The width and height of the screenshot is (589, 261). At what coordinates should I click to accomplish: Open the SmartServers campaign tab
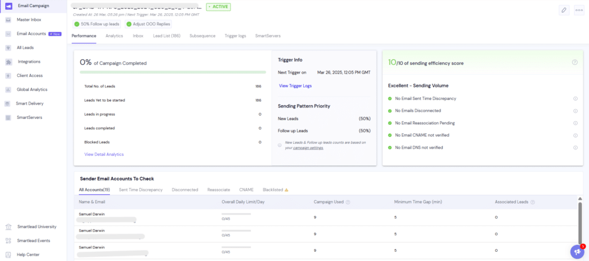coord(268,36)
